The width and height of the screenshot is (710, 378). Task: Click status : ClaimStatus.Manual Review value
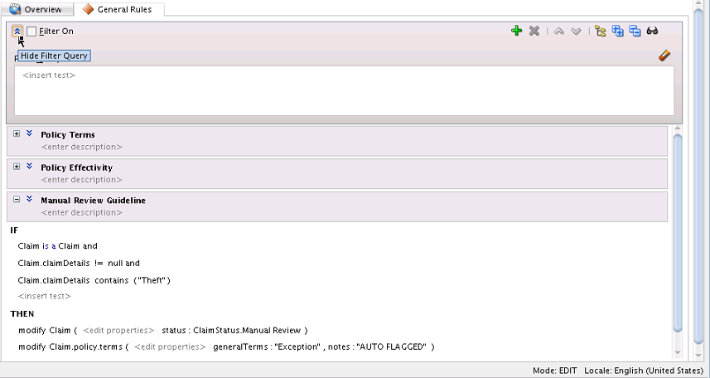tap(231, 331)
